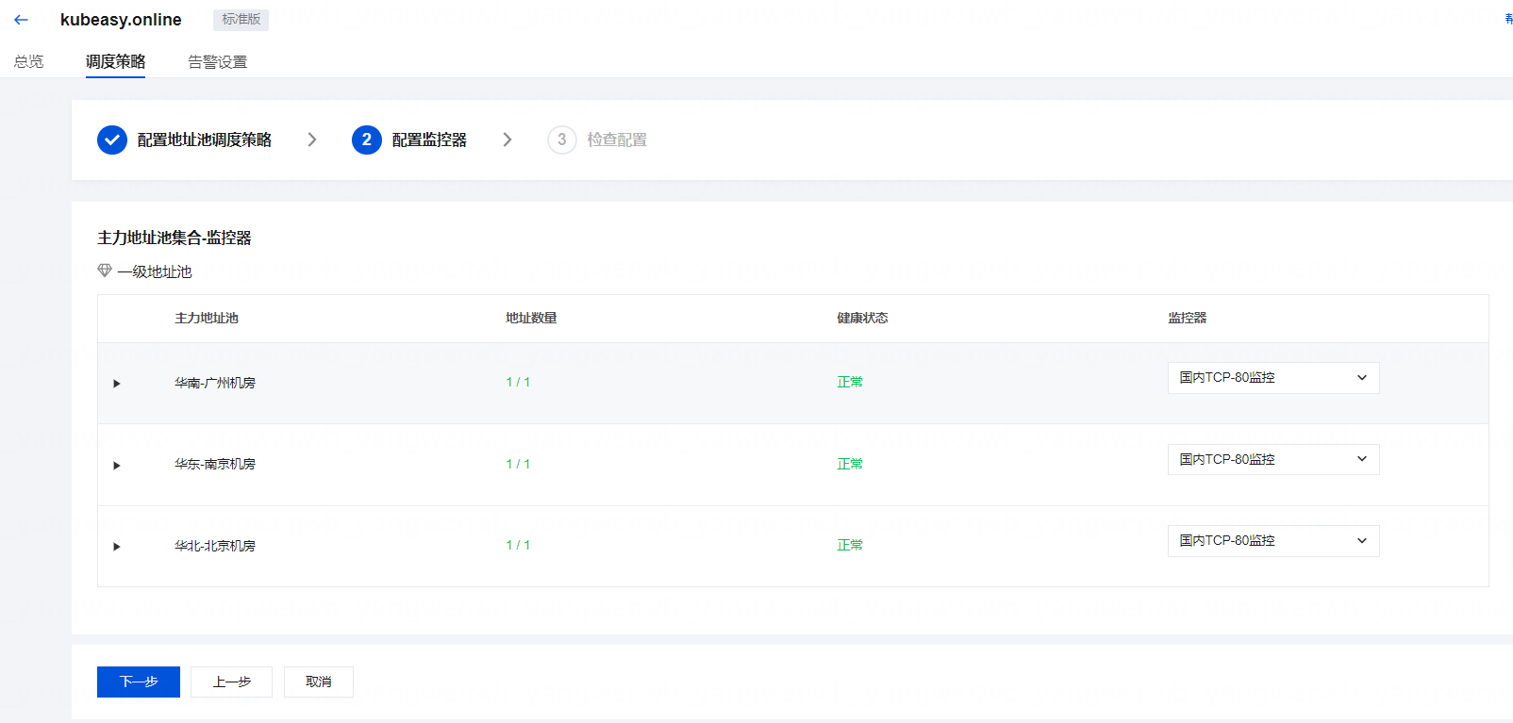
Task: Click the 下一步 button
Action: pos(139,682)
